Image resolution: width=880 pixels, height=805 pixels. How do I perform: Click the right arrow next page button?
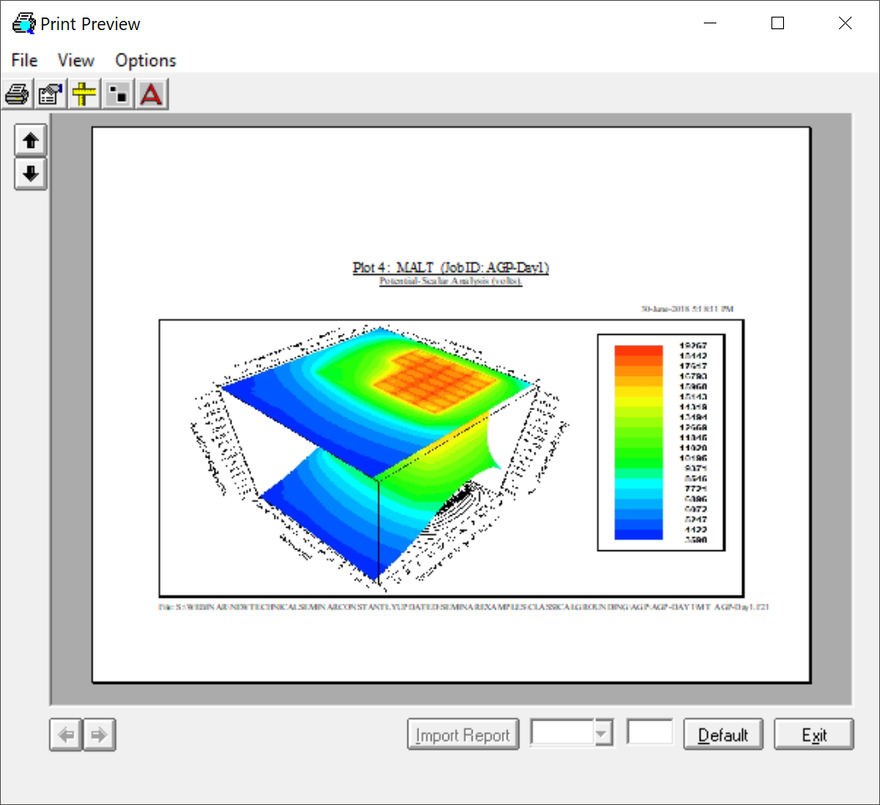[x=99, y=735]
